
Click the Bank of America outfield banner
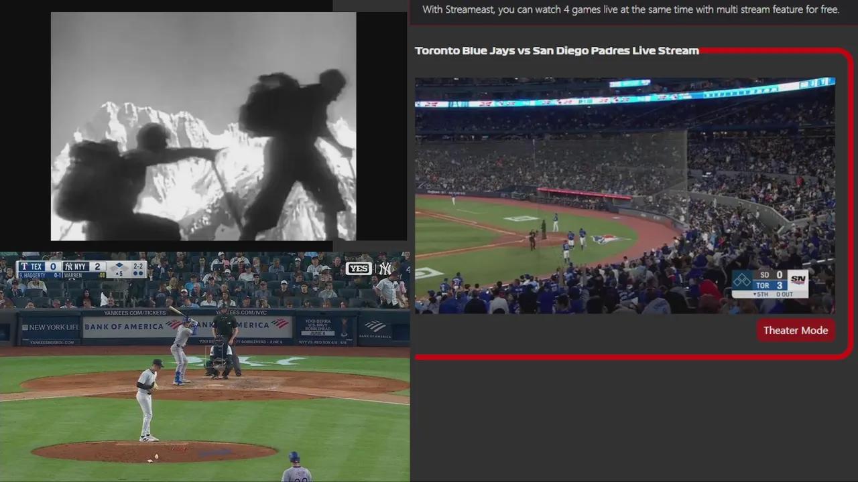[186, 326]
